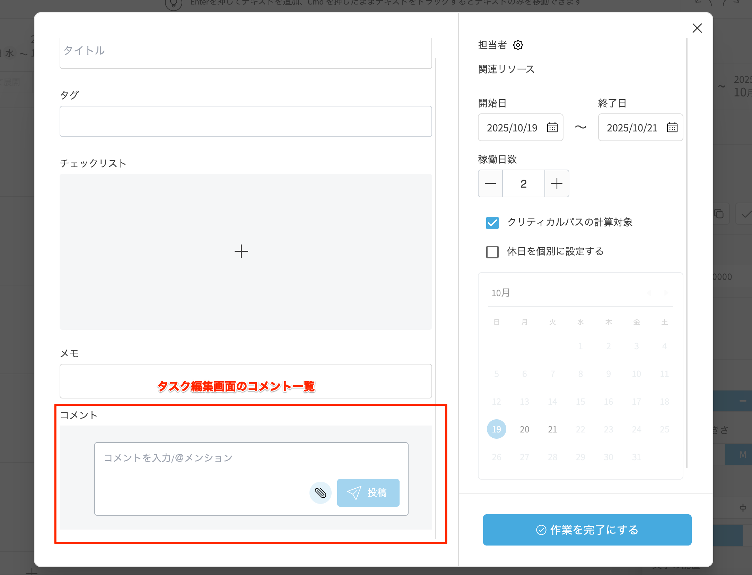Select day 21 in October calendar
The width and height of the screenshot is (752, 575).
point(552,429)
